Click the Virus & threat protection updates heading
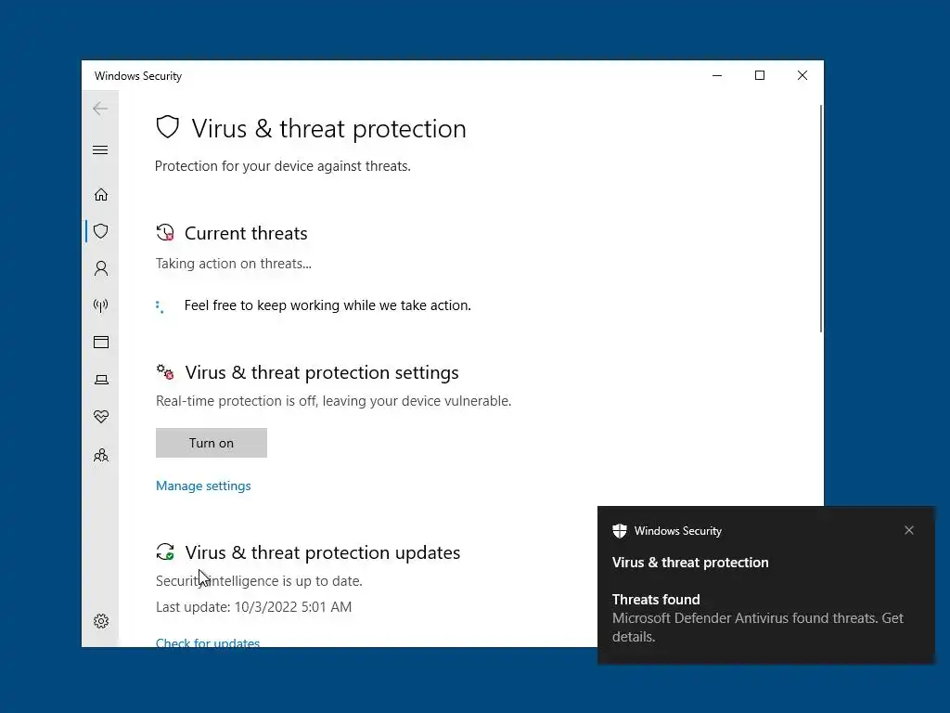This screenshot has height=713, width=950. [x=322, y=552]
